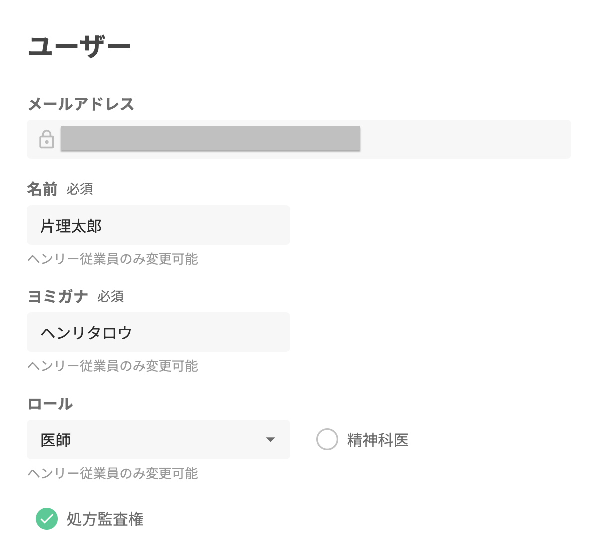The height and width of the screenshot is (534, 597).
Task: Click the ロール dropdown arrow
Action: [x=271, y=439]
